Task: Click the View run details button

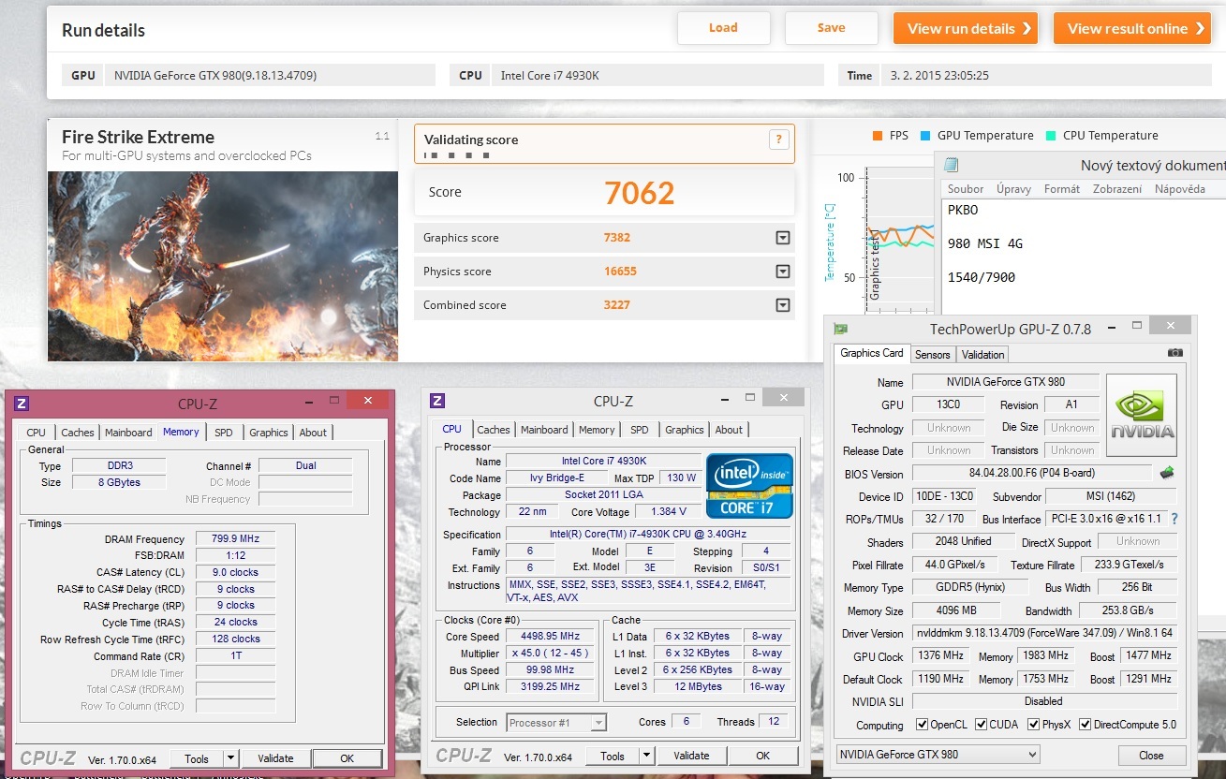Action: click(x=967, y=28)
